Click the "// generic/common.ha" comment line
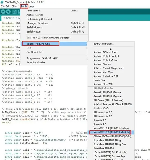This screenshot has width=150, height=160. 17,71
